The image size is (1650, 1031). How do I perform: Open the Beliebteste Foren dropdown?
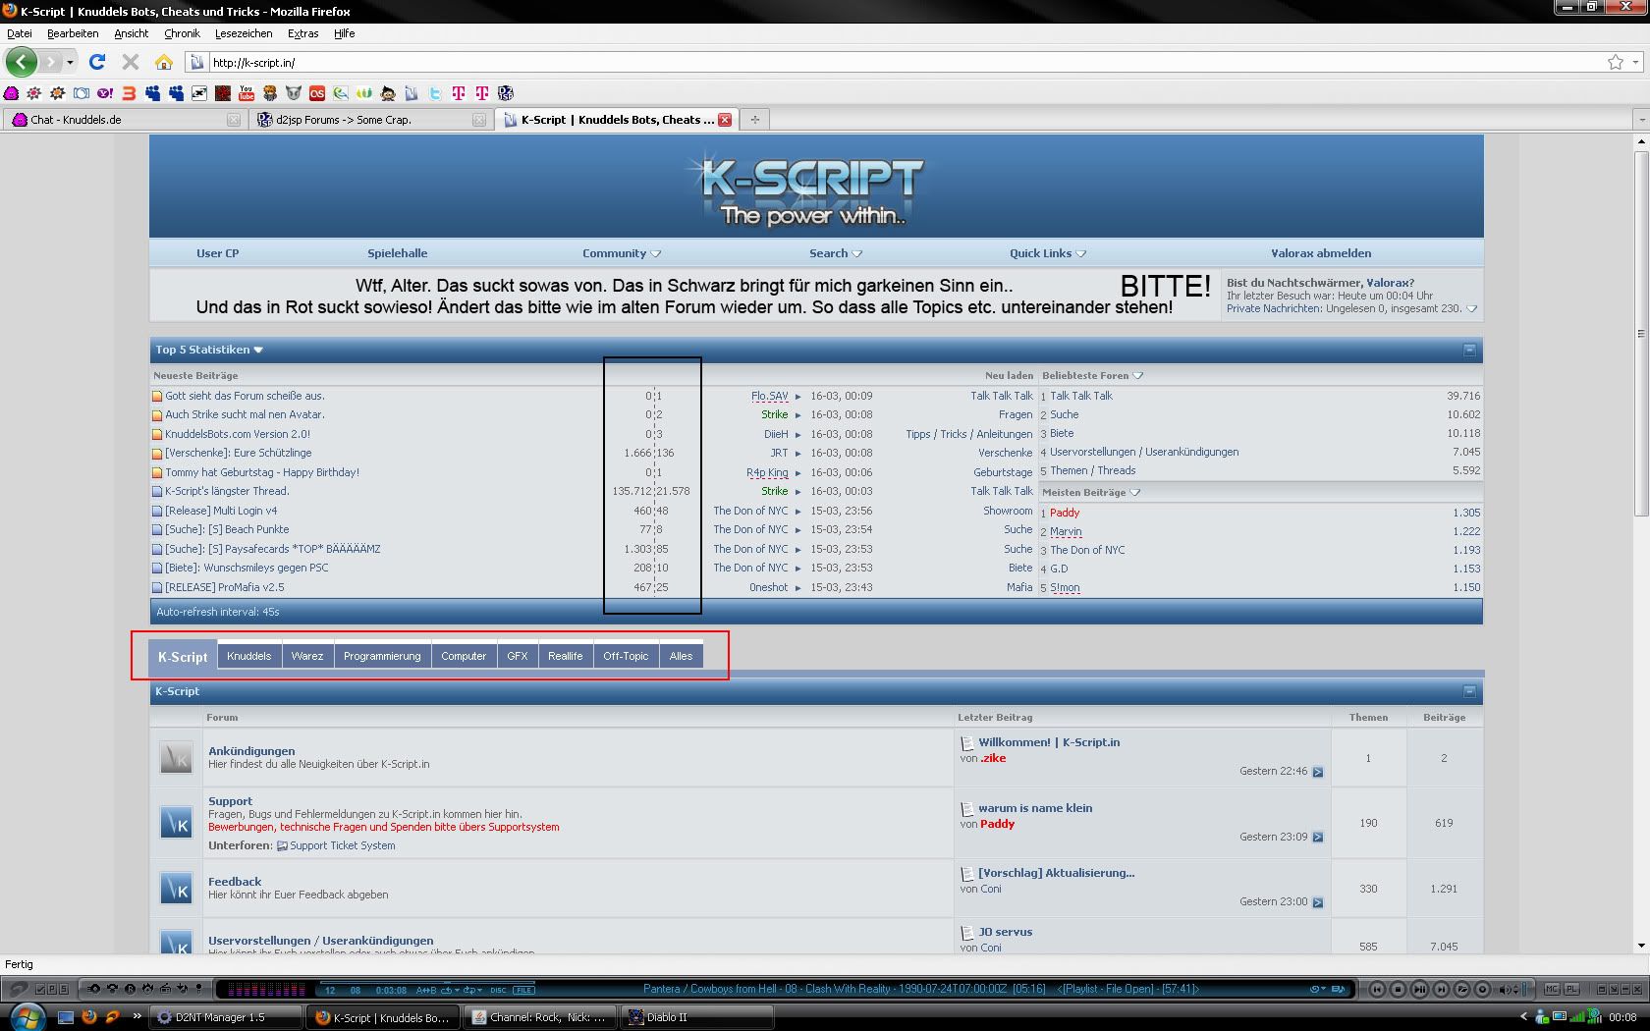(1137, 376)
